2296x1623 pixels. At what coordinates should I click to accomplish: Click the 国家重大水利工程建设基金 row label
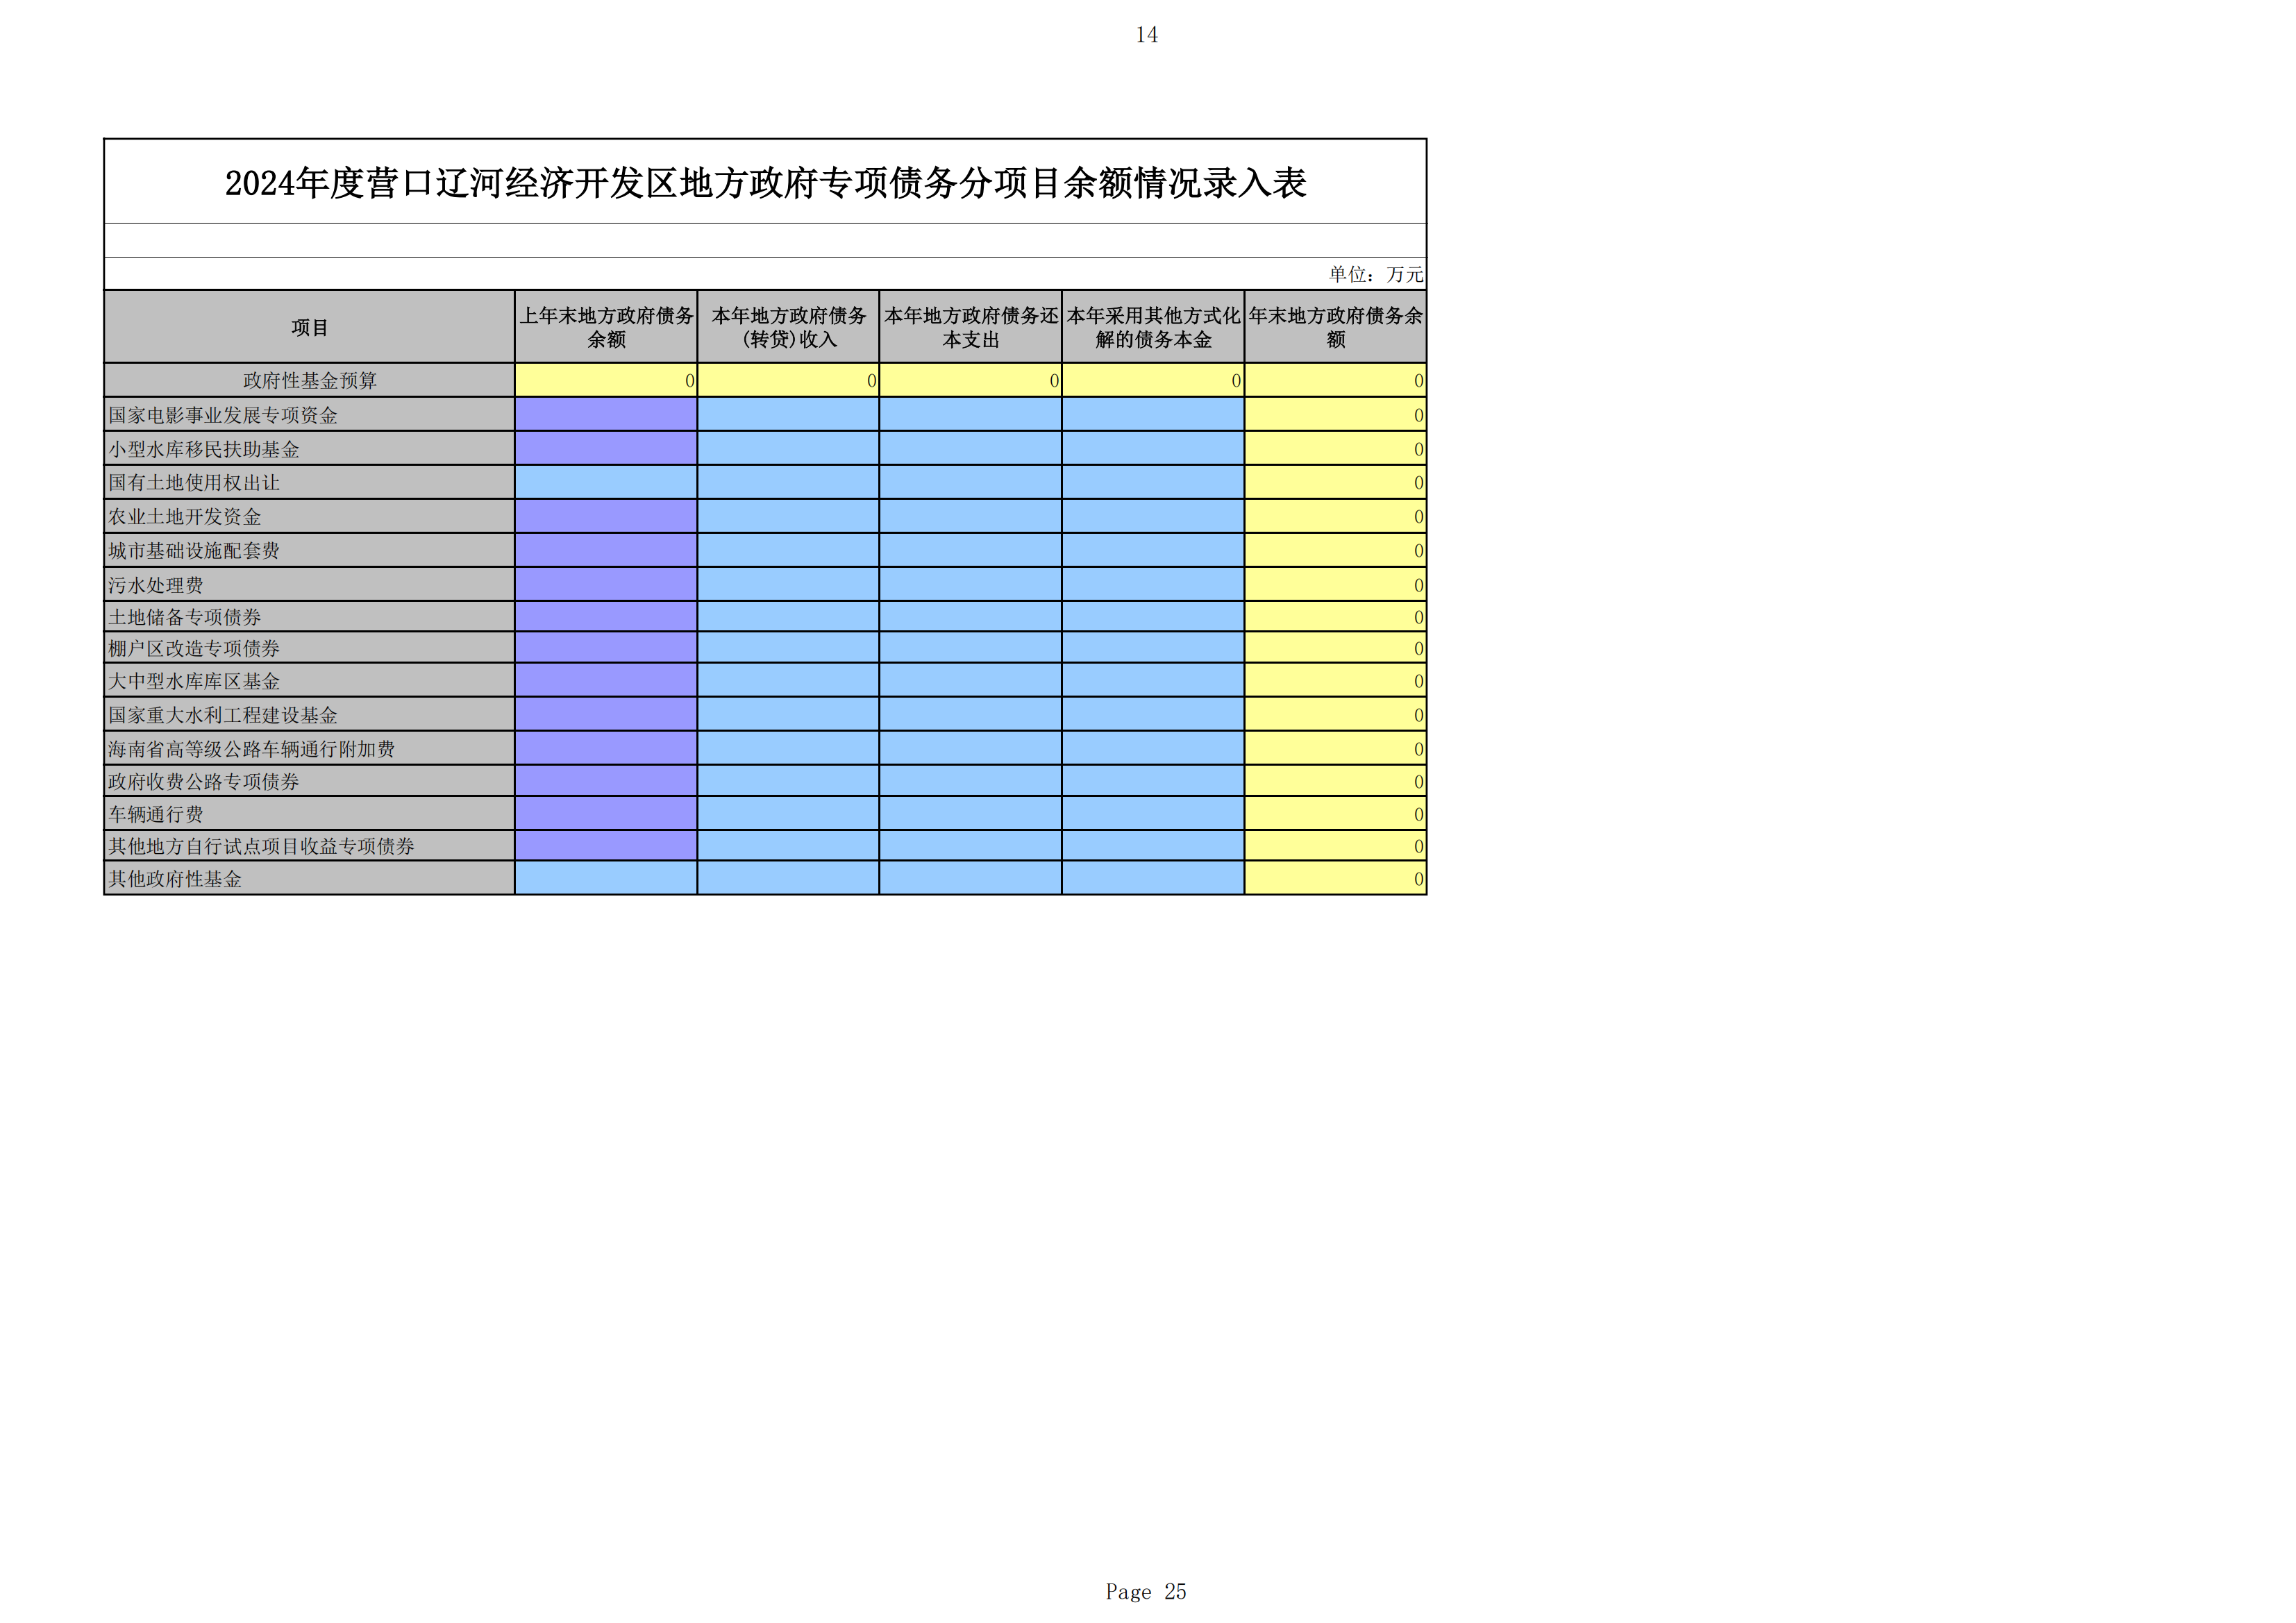pos(310,715)
